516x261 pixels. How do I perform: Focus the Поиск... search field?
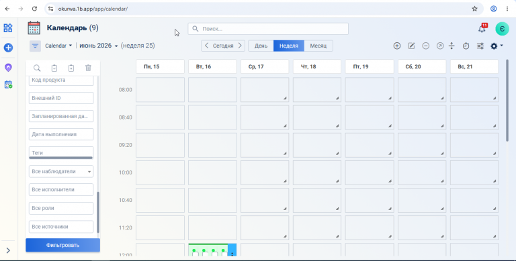(x=268, y=29)
